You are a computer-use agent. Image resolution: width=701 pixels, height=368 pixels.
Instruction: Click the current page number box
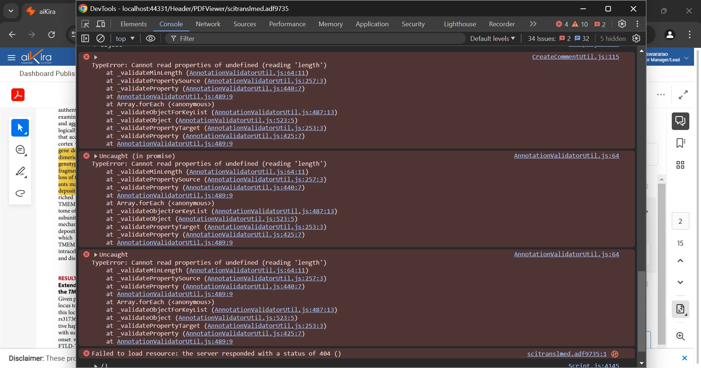680,221
